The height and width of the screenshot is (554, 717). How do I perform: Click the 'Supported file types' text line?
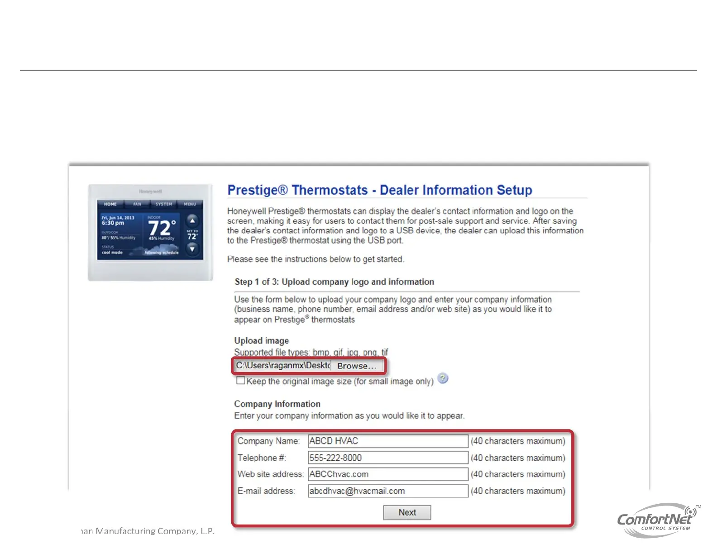[x=311, y=352]
